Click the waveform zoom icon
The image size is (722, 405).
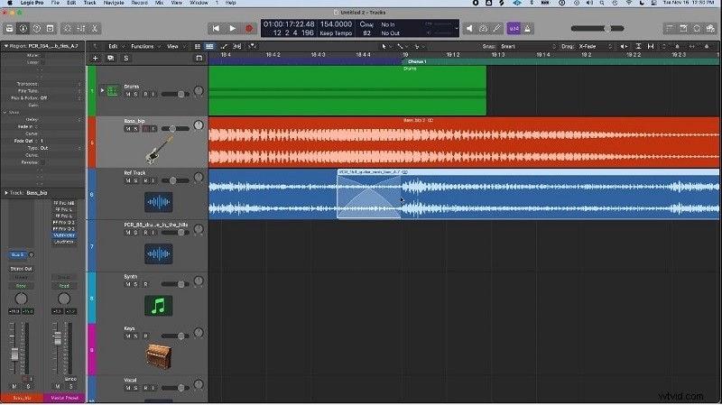click(x=624, y=47)
